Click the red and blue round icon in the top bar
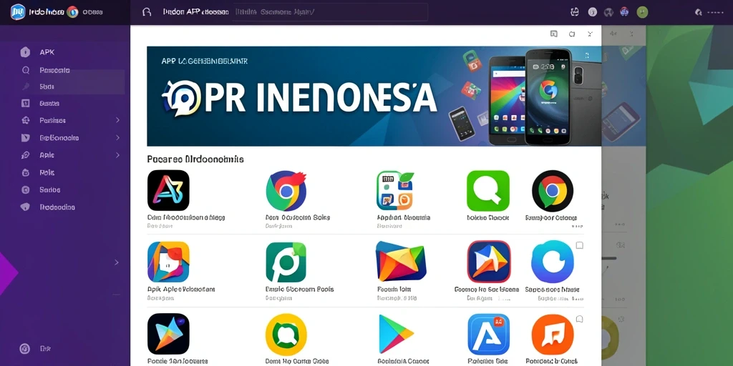The height and width of the screenshot is (366, 733). (x=624, y=12)
